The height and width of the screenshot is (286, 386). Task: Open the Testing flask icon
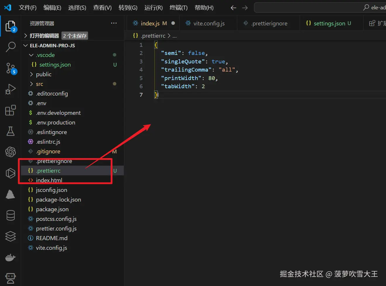tap(11, 131)
